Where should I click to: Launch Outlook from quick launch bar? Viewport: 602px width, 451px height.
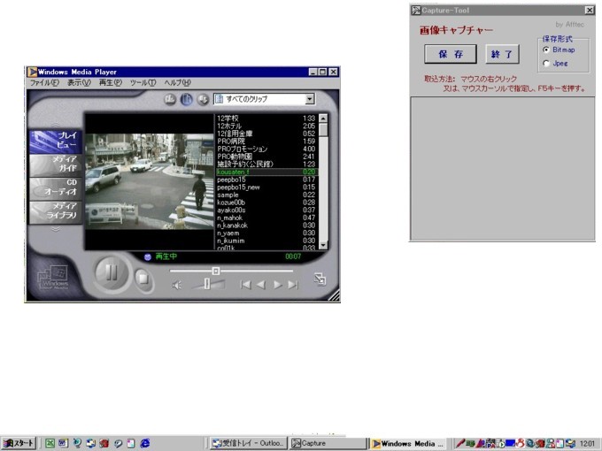[x=90, y=443]
